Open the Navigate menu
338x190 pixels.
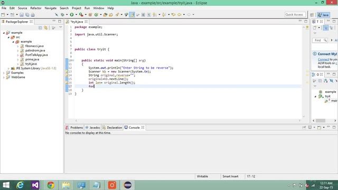pos(51,8)
